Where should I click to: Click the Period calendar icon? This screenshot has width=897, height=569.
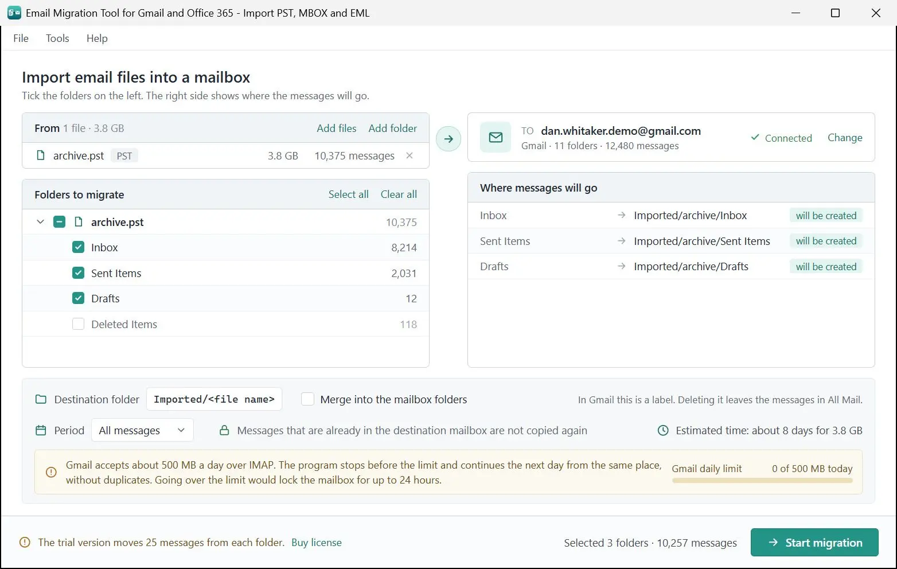[x=41, y=430]
